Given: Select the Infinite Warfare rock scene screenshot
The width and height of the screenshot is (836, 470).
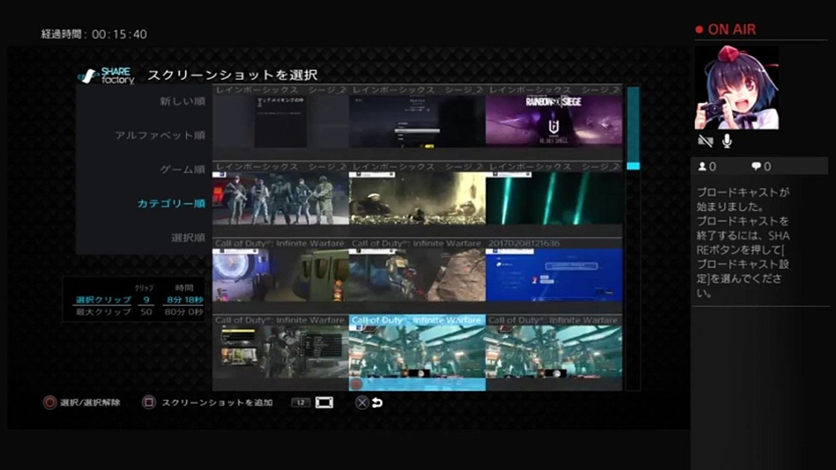Looking at the screenshot, I should click(417, 275).
